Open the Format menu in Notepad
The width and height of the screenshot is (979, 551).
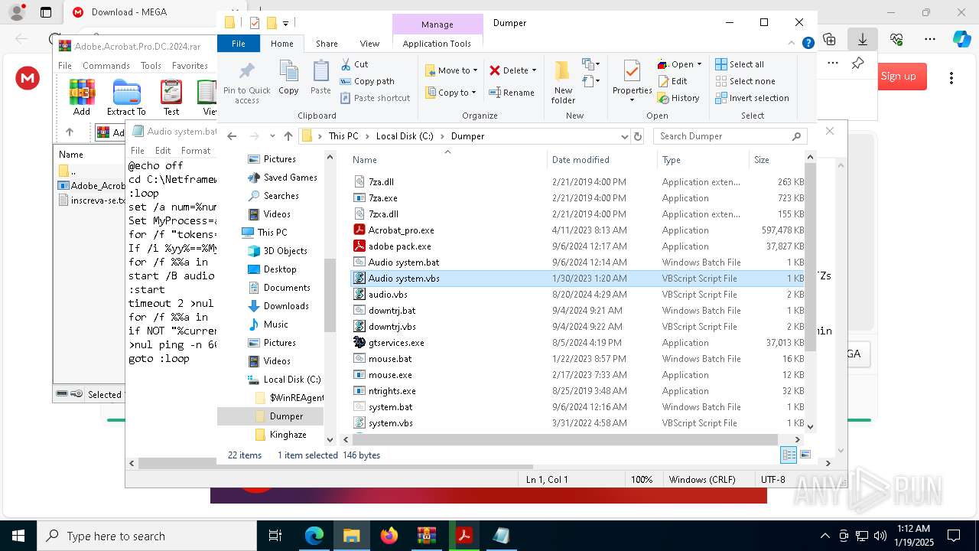tap(196, 151)
